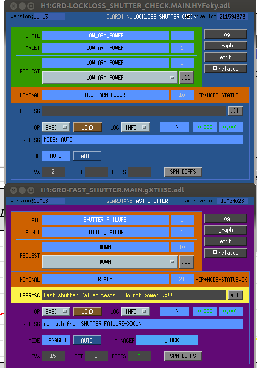Open SPM DIFFS in FAST_SHUTTER window
The height and width of the screenshot is (368, 257).
coord(183,356)
